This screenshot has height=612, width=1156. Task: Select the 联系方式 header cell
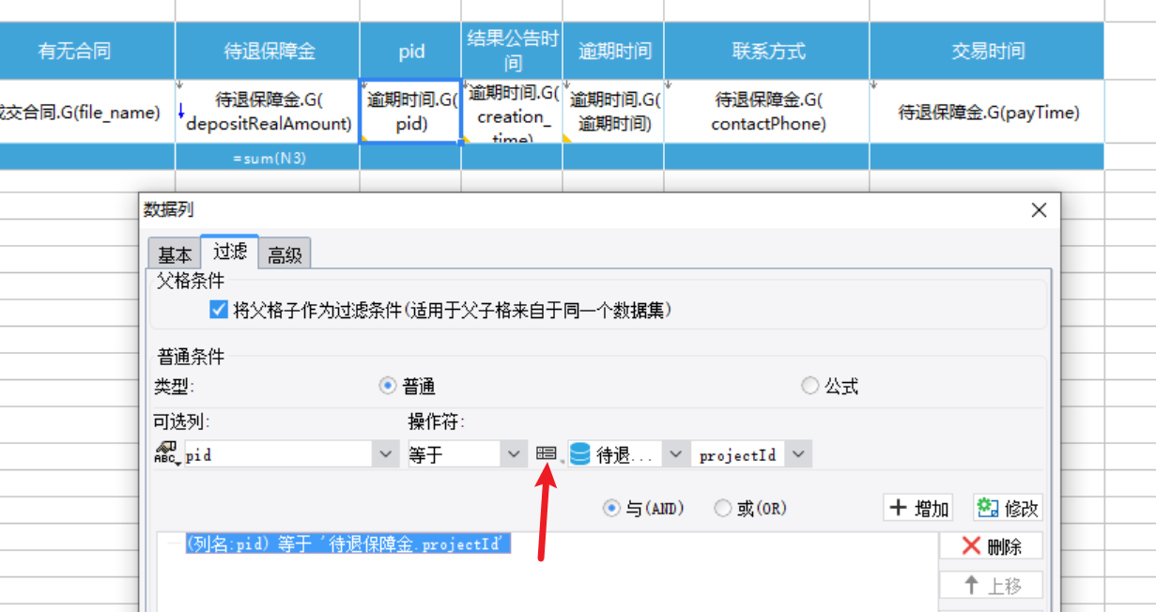pyautogui.click(x=767, y=51)
